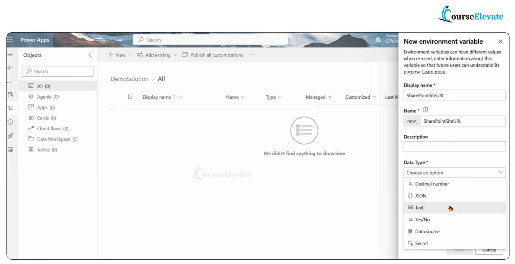This screenshot has height=264, width=515.
Task: Select DemoSolution in the breadcrumb
Action: pos(129,79)
